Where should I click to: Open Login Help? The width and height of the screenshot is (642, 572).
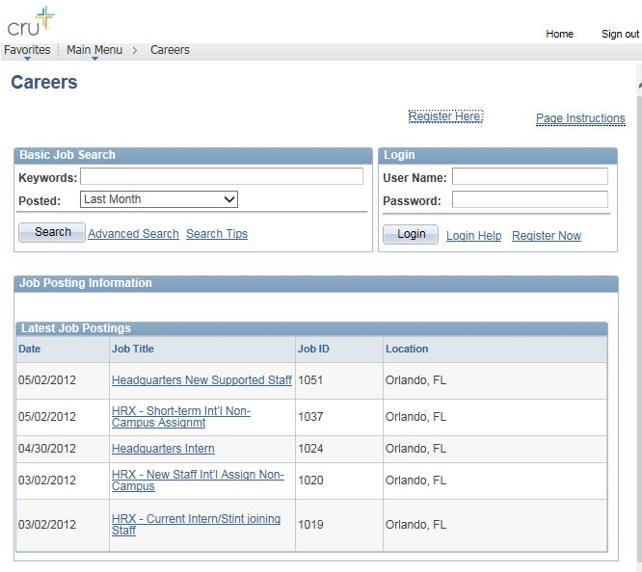tap(473, 236)
